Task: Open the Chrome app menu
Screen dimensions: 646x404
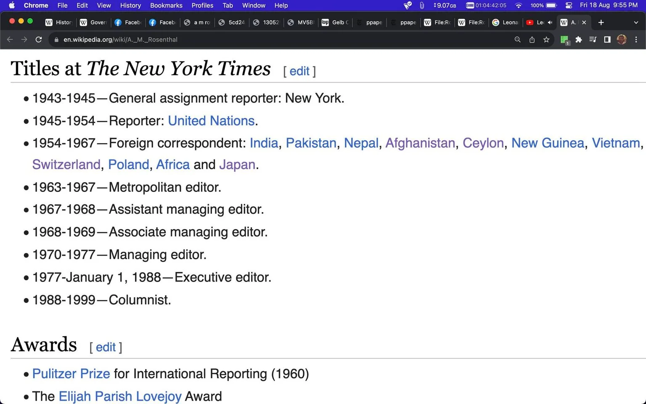Action: [x=36, y=5]
